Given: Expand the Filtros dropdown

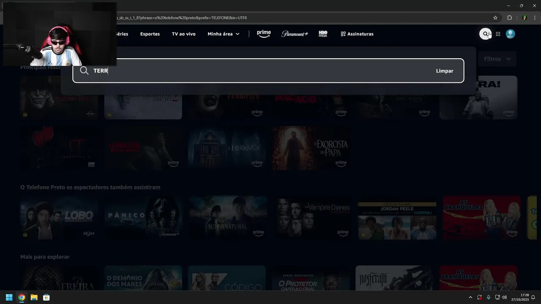Looking at the screenshot, I should tap(497, 59).
